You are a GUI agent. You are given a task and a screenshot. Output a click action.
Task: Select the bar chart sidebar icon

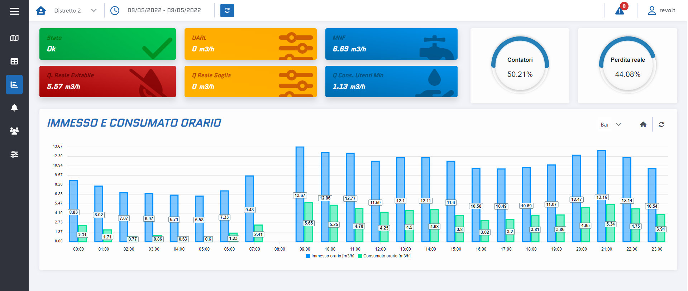click(x=14, y=85)
